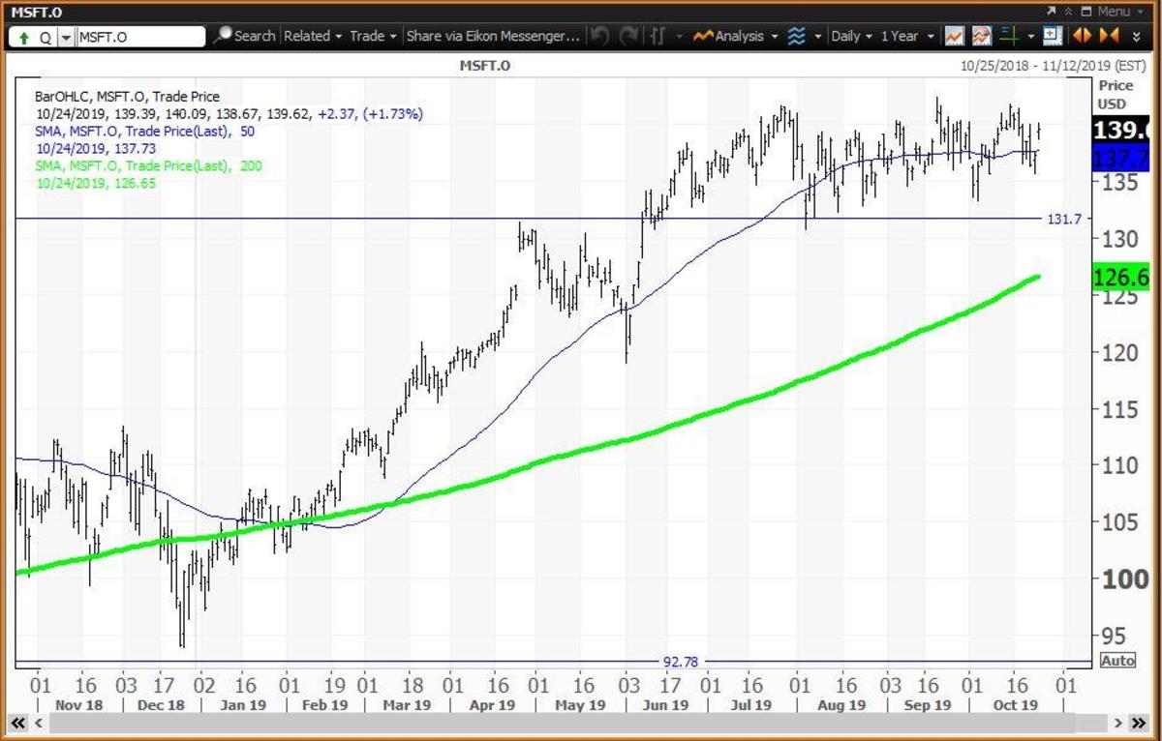Click the 131.7 horizontal line label

pos(1063,220)
